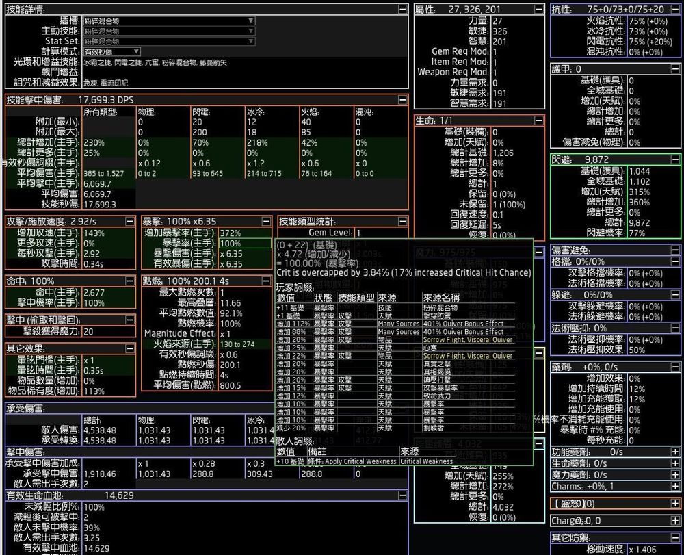This screenshot has height=555, width=684.
Task: Collapse the 屬性 panel
Action: 538,9
